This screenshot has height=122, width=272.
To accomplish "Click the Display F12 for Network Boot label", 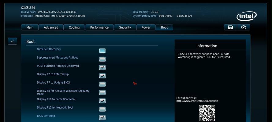I will [x=55, y=107].
